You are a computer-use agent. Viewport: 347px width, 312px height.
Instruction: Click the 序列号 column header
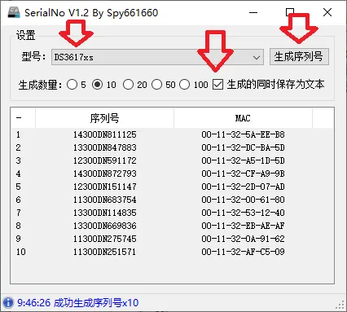tap(104, 118)
